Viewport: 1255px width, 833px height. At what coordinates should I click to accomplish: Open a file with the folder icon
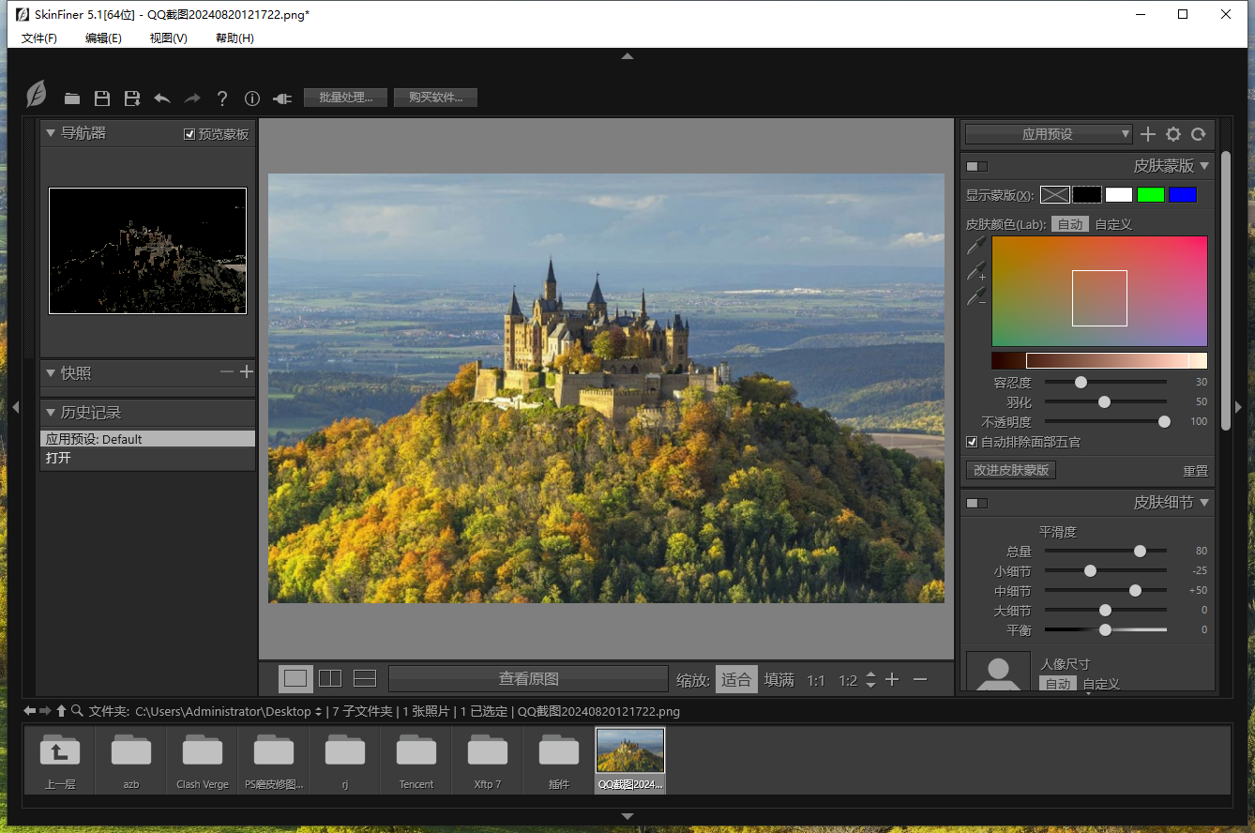(x=72, y=98)
